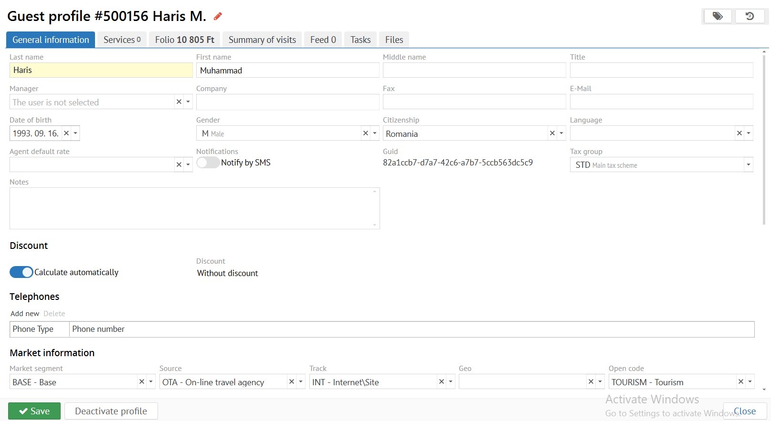This screenshot has height=421, width=771.
Task: Click the history revert icon button
Action: pyautogui.click(x=750, y=16)
